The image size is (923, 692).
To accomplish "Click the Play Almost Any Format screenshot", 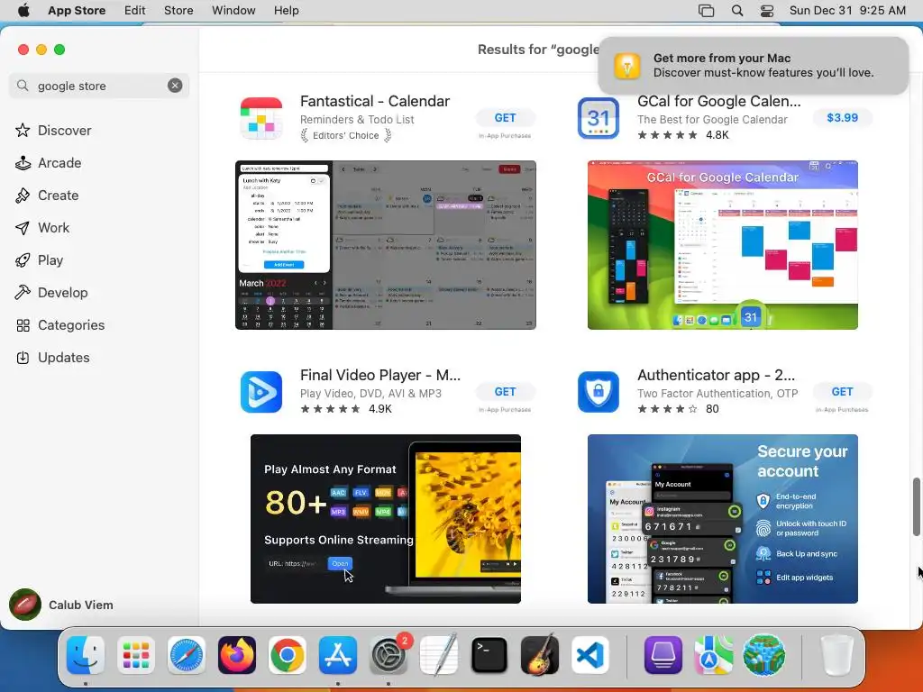I will [x=386, y=519].
